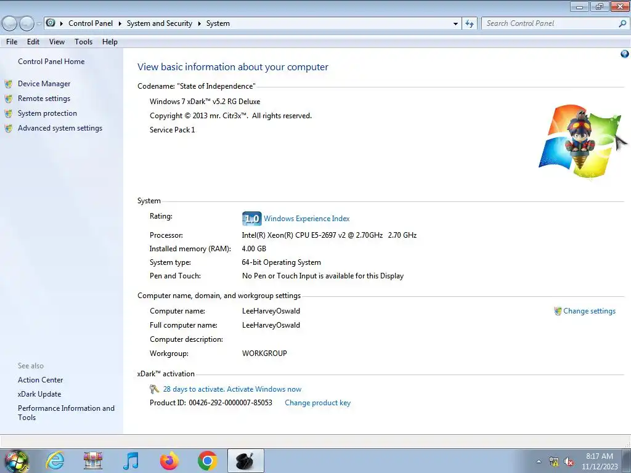Open Windows Experience Index link
This screenshot has height=473, width=631.
click(307, 219)
